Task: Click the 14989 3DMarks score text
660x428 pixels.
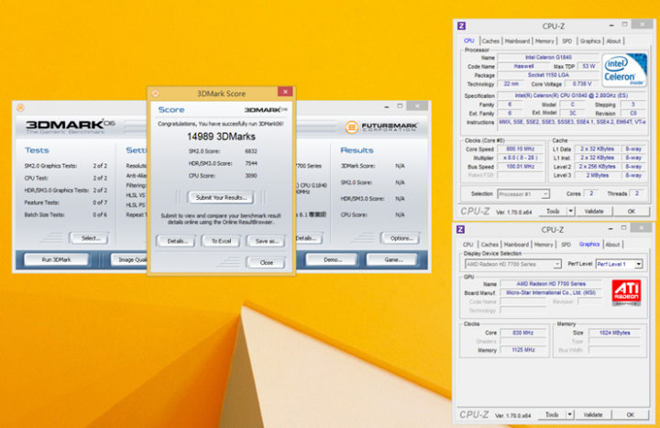Action: (x=221, y=137)
